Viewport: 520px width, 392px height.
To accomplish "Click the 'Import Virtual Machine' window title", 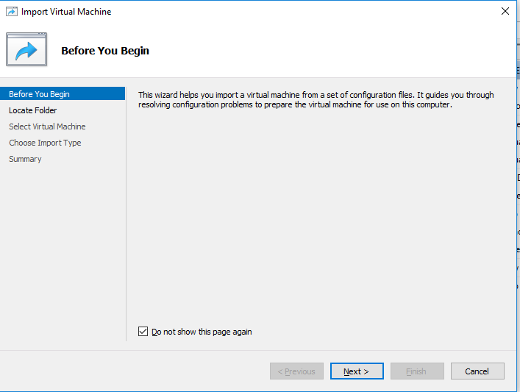I will pyautogui.click(x=66, y=12).
